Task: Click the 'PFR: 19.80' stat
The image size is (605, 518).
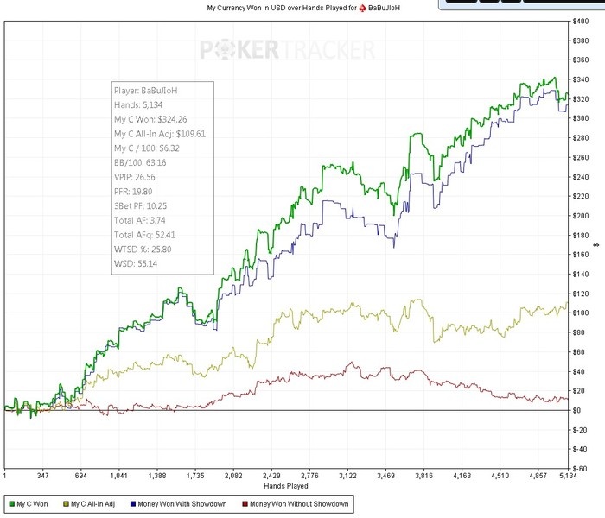Action: click(133, 192)
